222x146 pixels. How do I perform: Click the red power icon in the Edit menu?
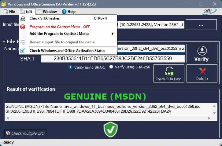pyautogui.click(x=23, y=27)
